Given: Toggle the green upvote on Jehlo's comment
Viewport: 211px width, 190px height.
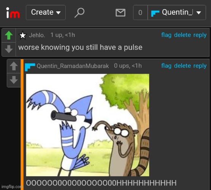Looking at the screenshot, I should tap(9, 35).
